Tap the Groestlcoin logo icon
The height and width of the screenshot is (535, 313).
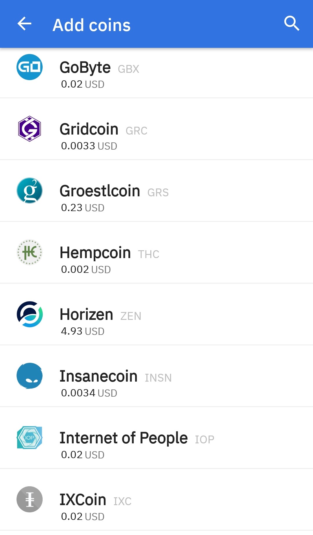point(30,191)
